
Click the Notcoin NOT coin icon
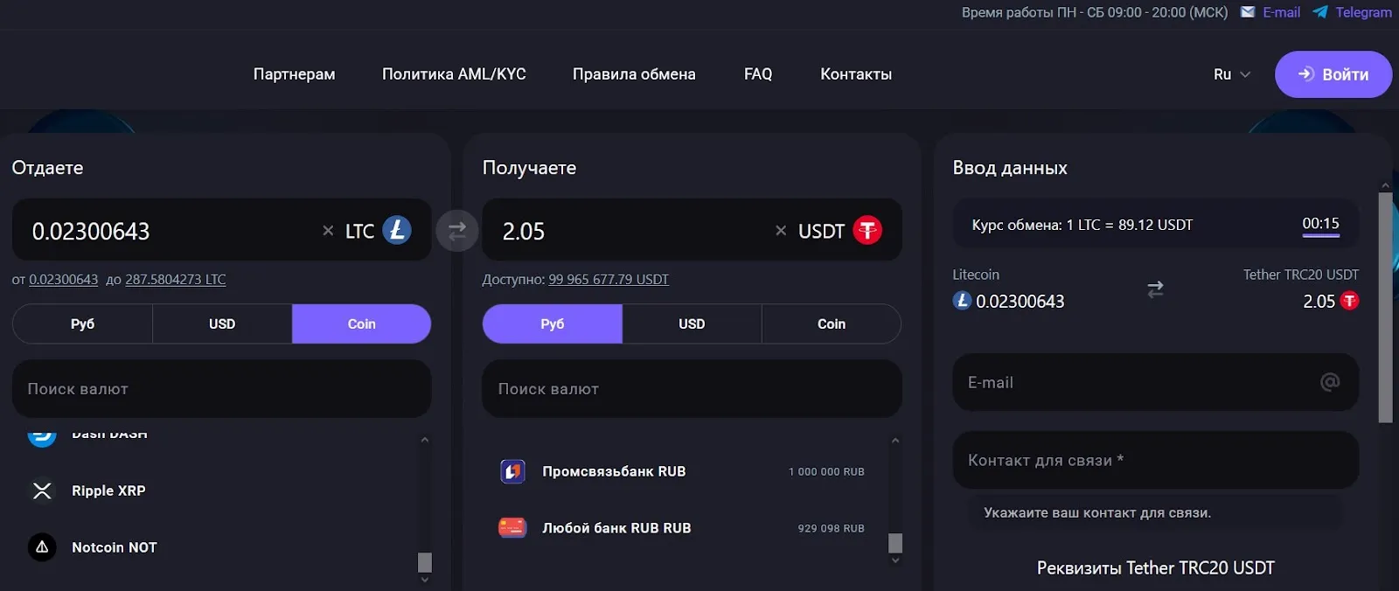(42, 547)
